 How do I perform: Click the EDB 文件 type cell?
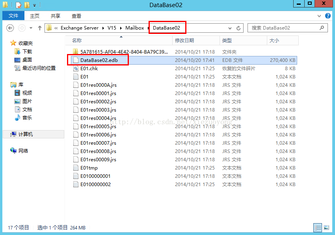point(233,60)
